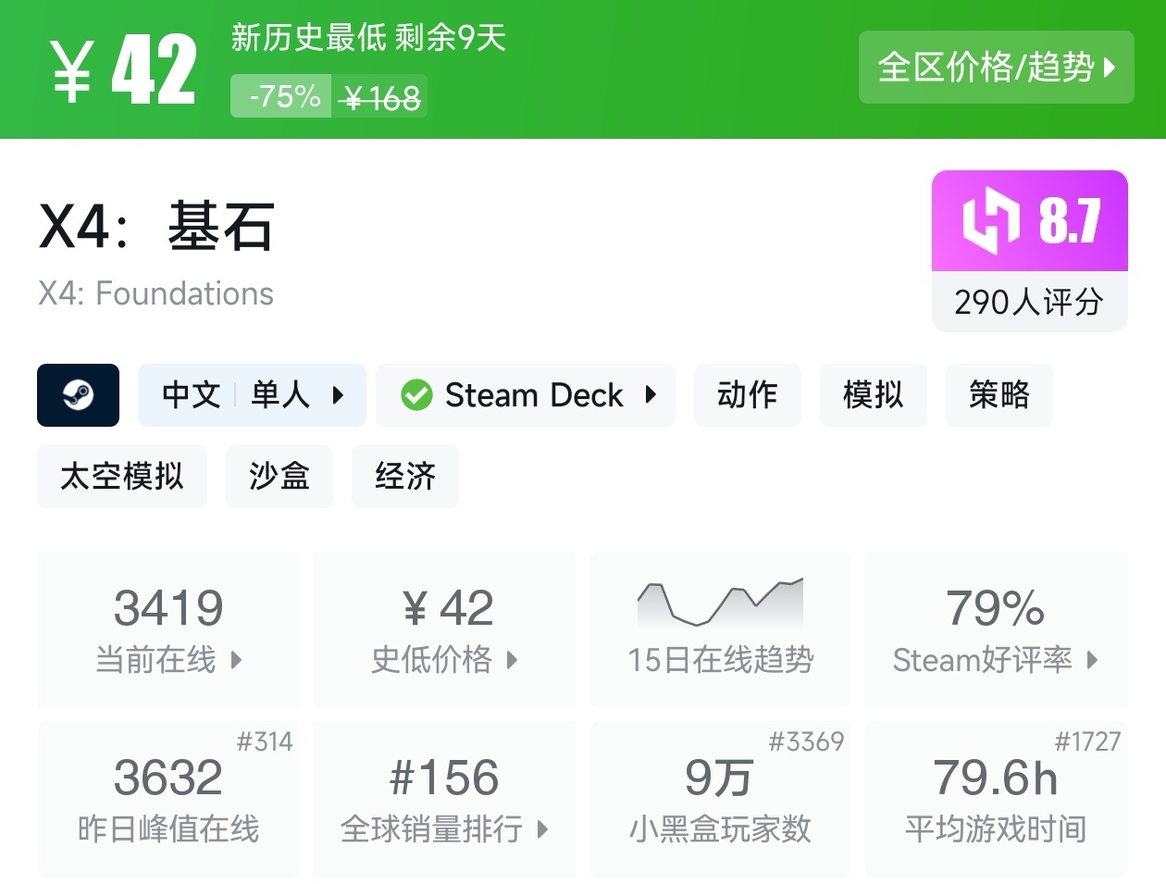The width and height of the screenshot is (1166, 884).
Task: Select the 动作 genre tag
Action: [747, 395]
